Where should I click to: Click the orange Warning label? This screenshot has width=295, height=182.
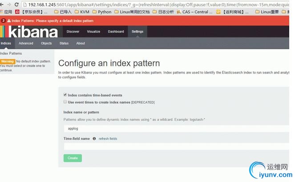pyautogui.click(x=8, y=61)
